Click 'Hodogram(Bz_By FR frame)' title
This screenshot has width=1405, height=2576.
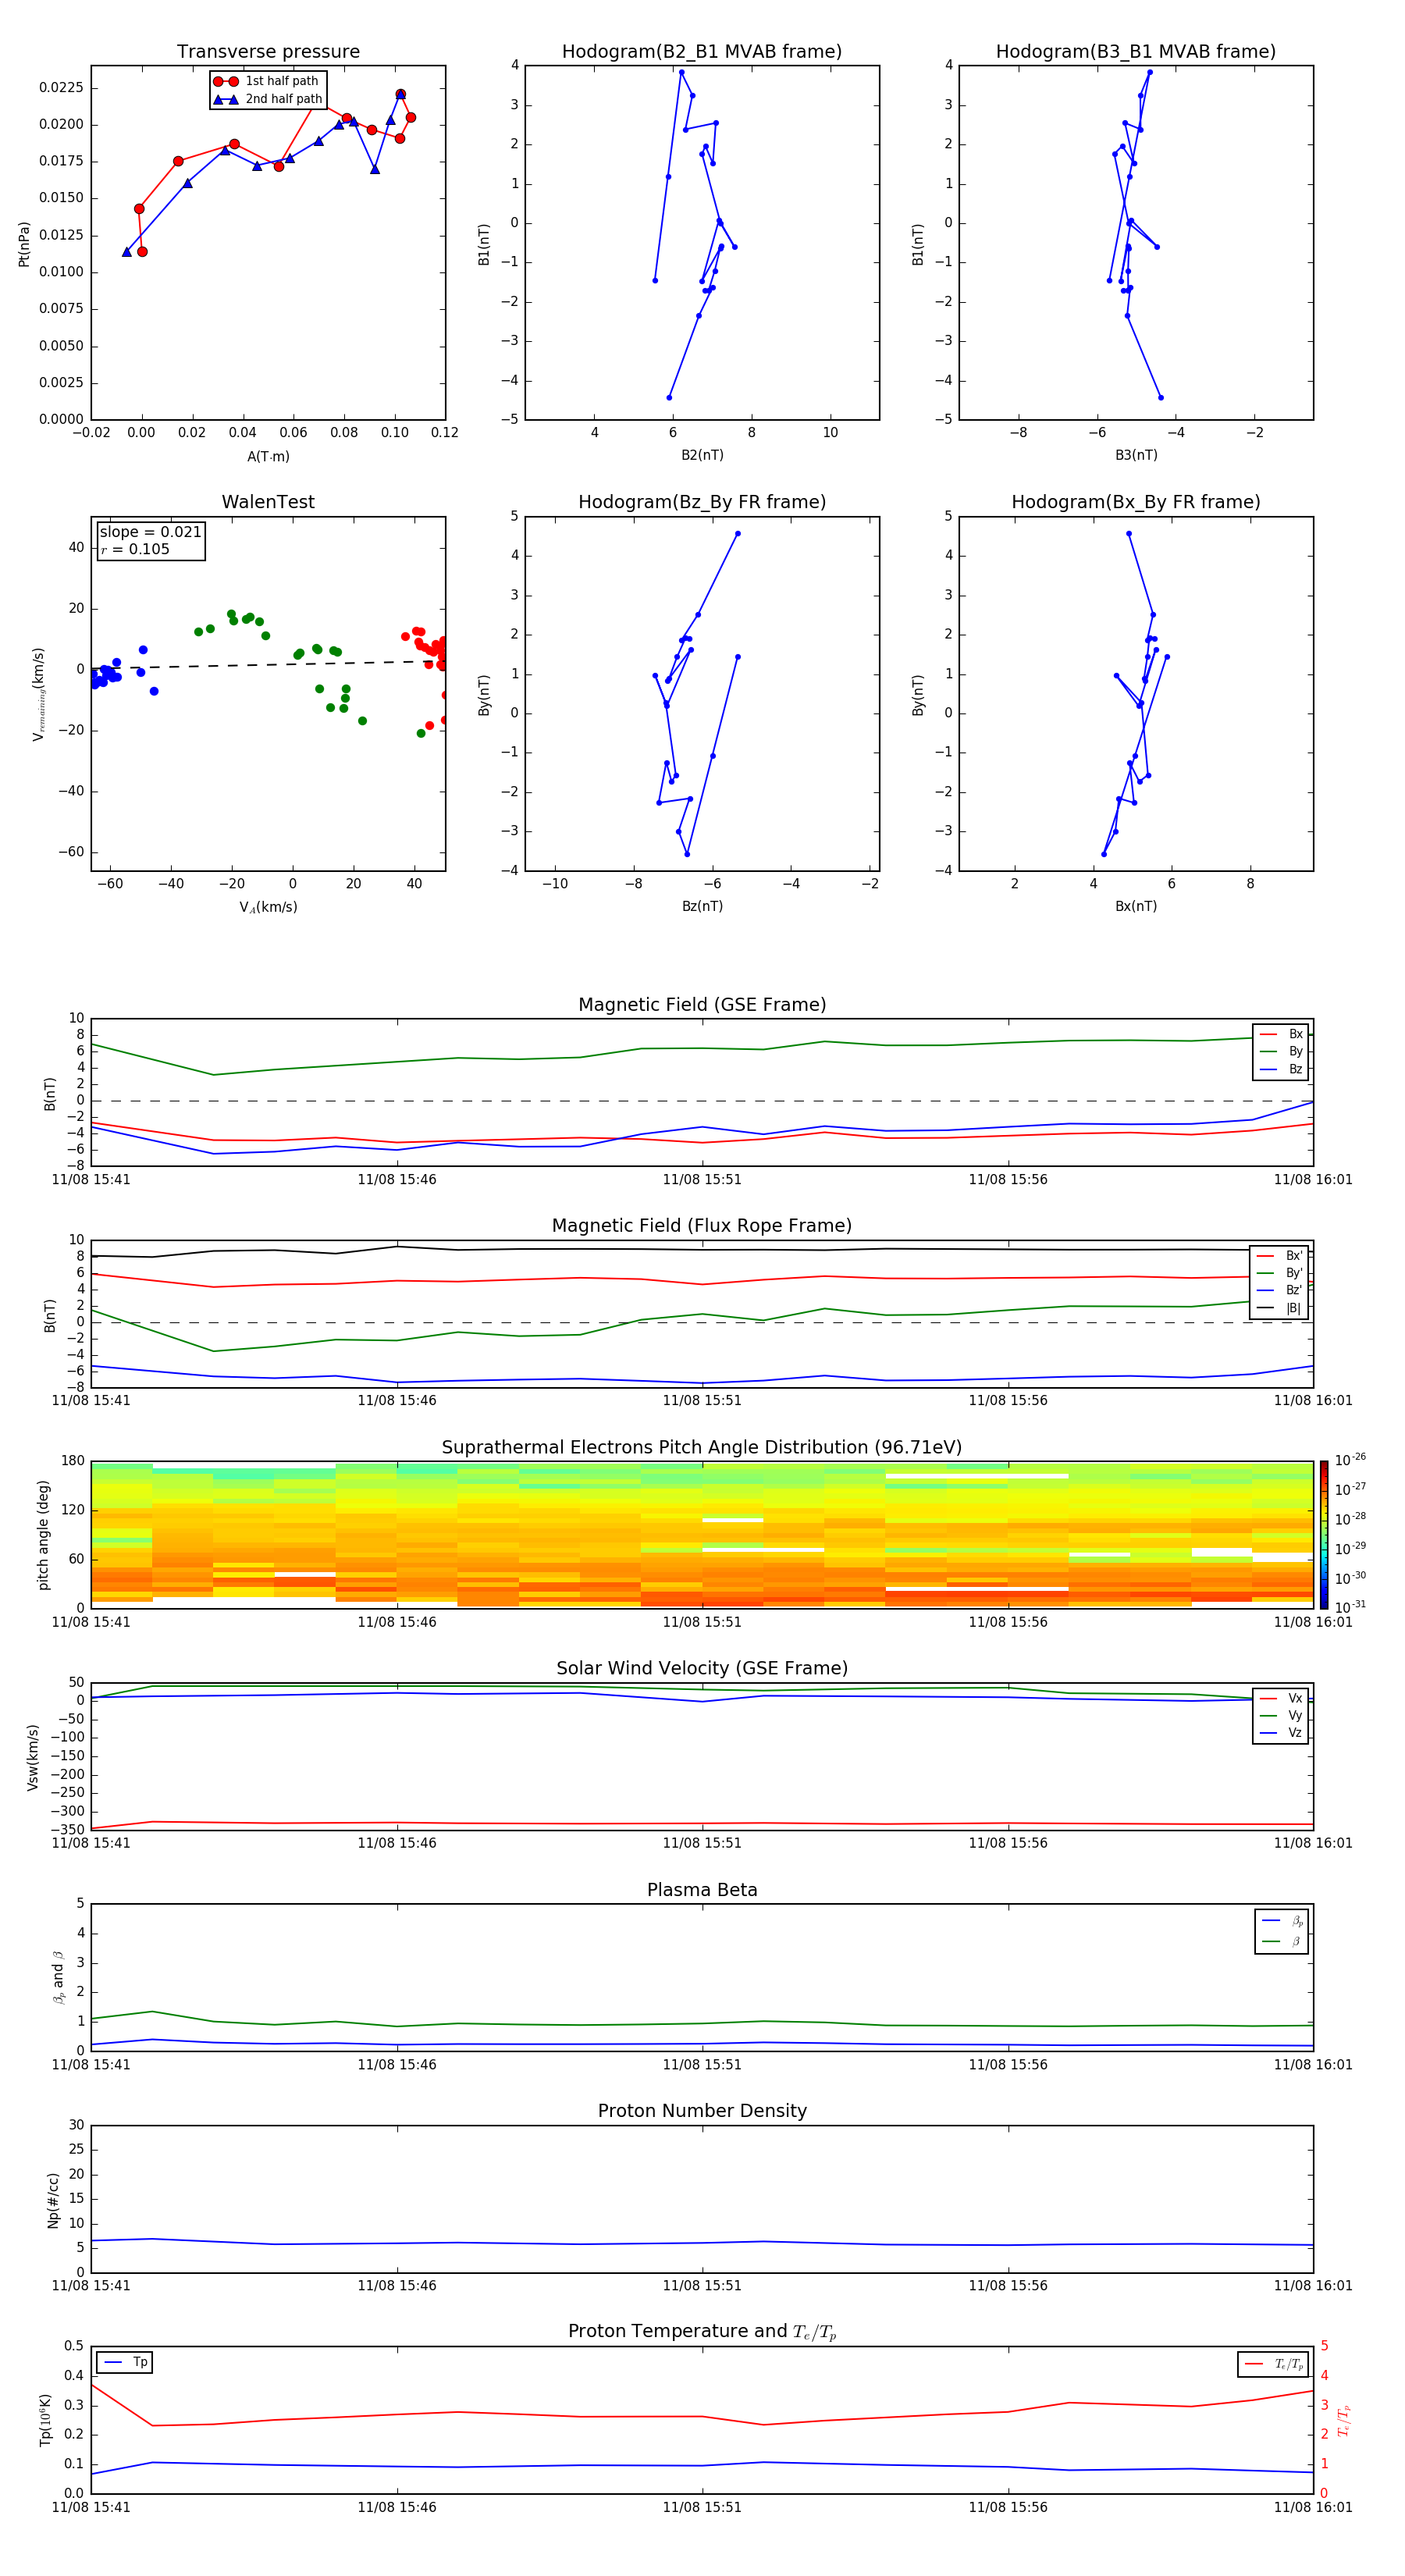point(702,502)
